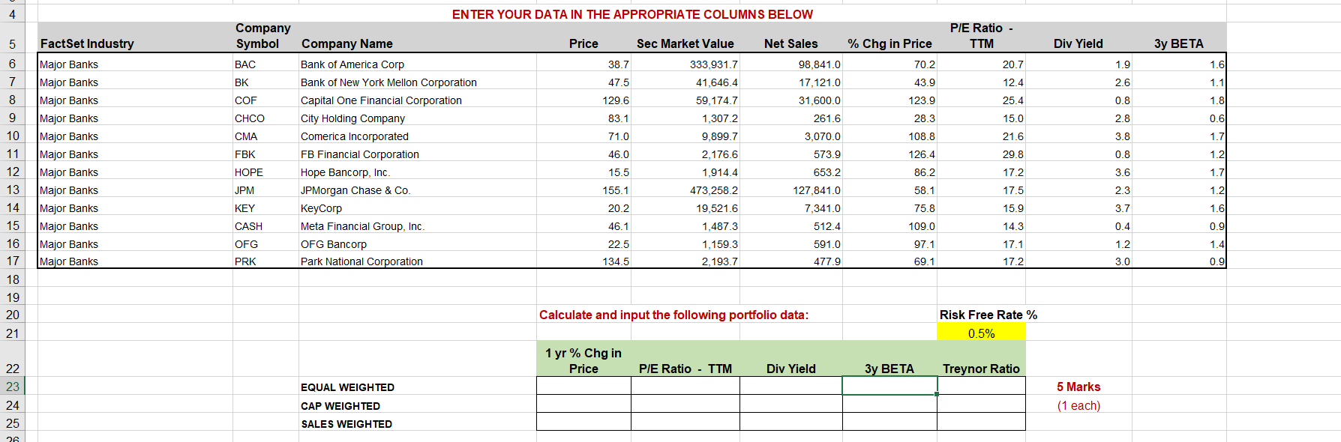This screenshot has width=1341, height=442.
Task: Click the Company Name header cell
Action: [417, 37]
